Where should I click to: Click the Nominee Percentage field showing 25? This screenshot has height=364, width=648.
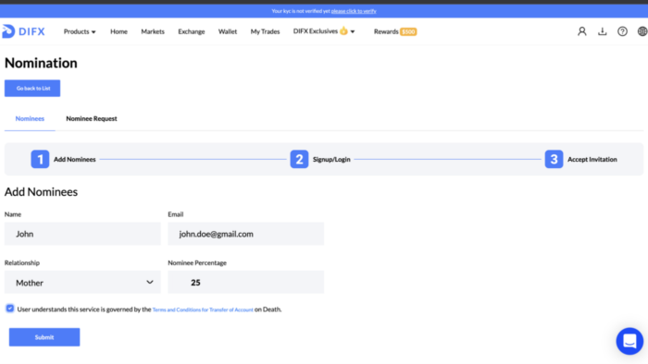(x=246, y=283)
